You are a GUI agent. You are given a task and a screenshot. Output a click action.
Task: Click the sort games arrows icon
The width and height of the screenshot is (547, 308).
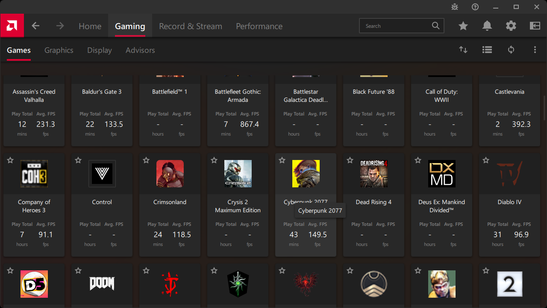[463, 50]
